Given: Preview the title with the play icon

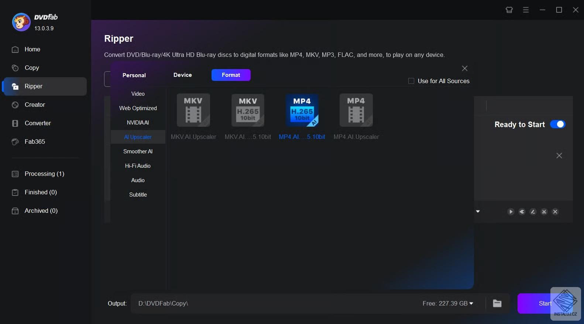Looking at the screenshot, I should [x=511, y=212].
